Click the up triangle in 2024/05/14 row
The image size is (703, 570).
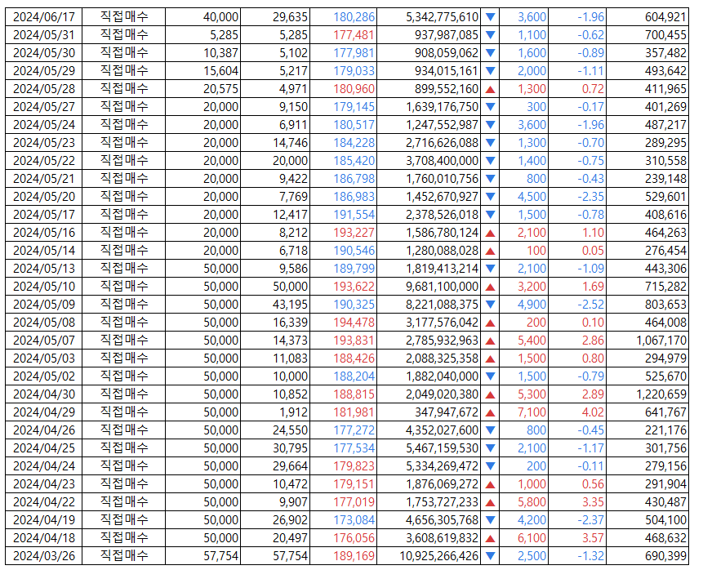pyautogui.click(x=490, y=251)
